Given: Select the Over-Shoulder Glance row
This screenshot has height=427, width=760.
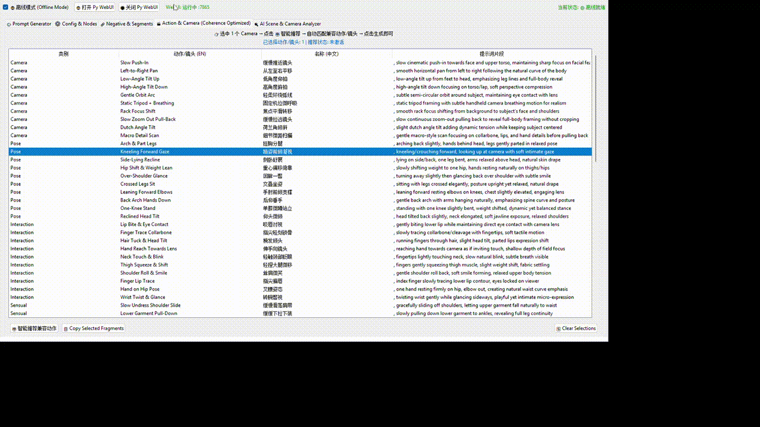Looking at the screenshot, I should 300,176.
